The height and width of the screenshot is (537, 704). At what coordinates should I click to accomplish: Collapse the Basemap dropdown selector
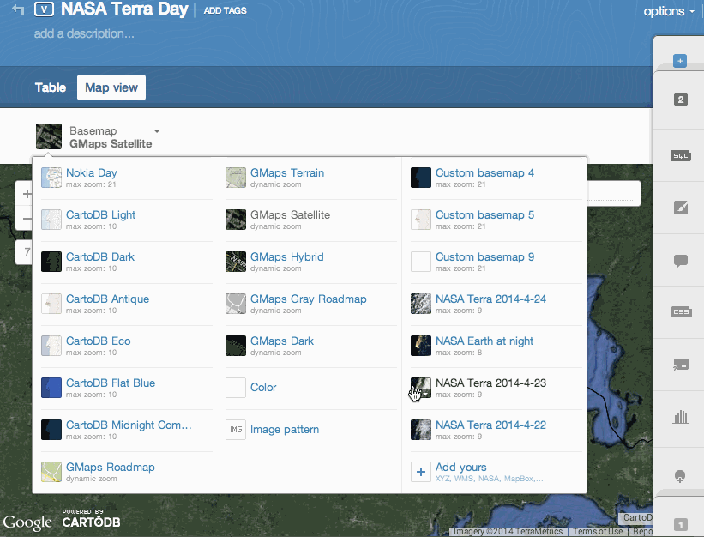pyautogui.click(x=110, y=136)
